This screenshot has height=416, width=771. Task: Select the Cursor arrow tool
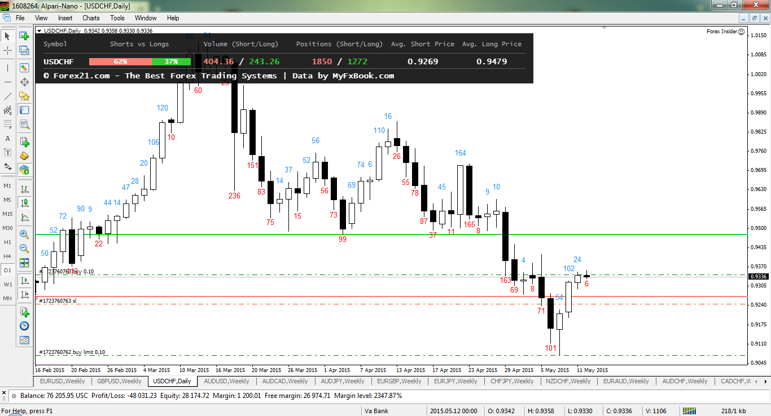point(7,36)
